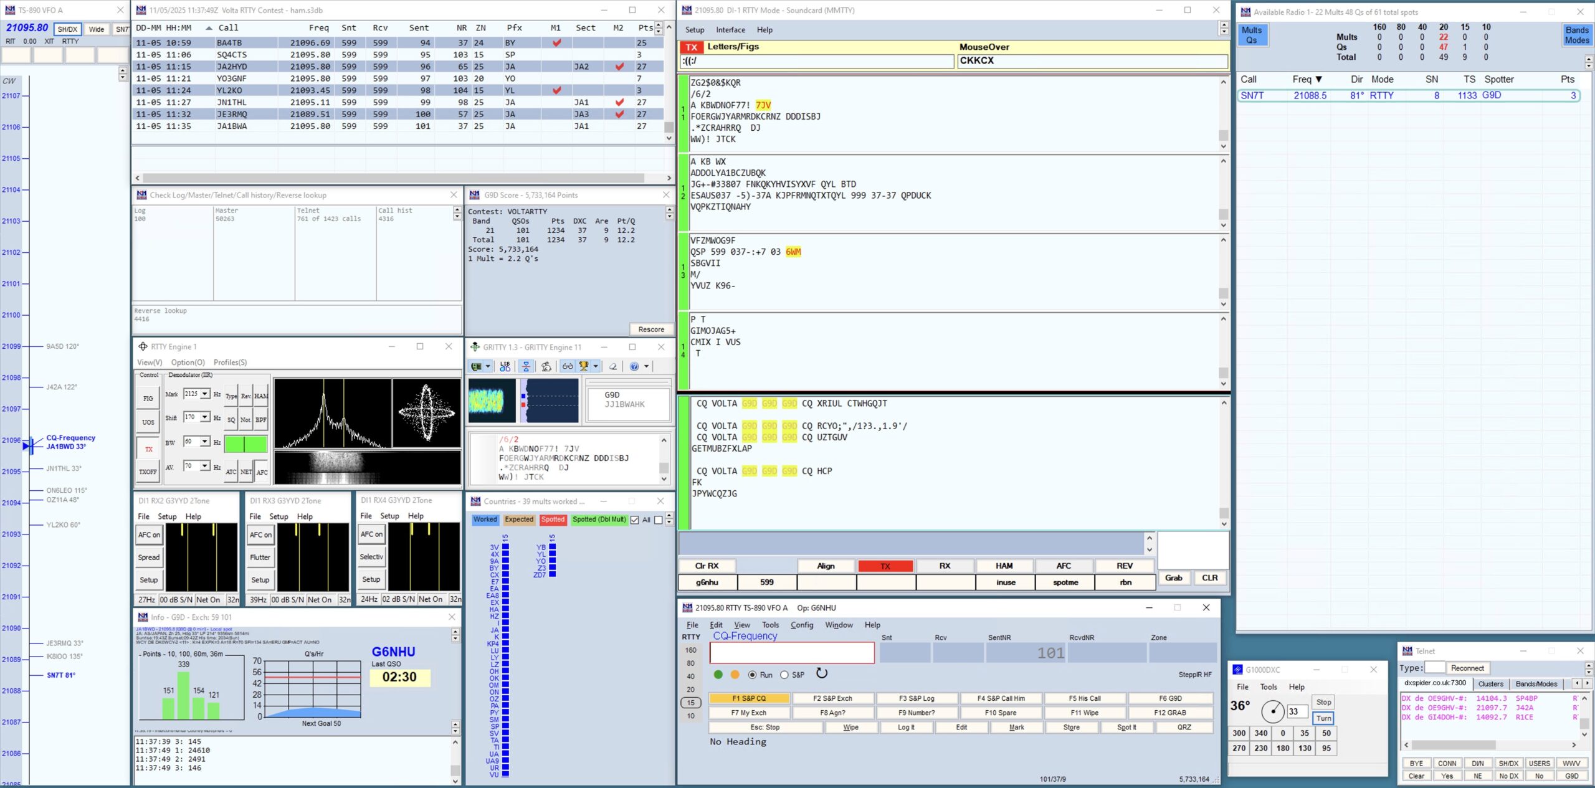Click the green tuning indicator bar
Screen dimensions: 1595x788
pos(245,444)
